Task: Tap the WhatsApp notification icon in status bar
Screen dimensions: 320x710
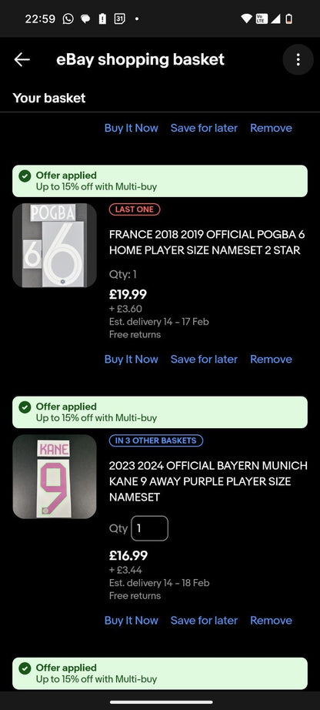Action: coord(68,18)
